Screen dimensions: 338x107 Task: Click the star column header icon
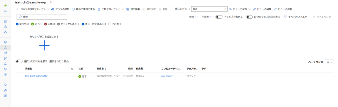[72, 69]
